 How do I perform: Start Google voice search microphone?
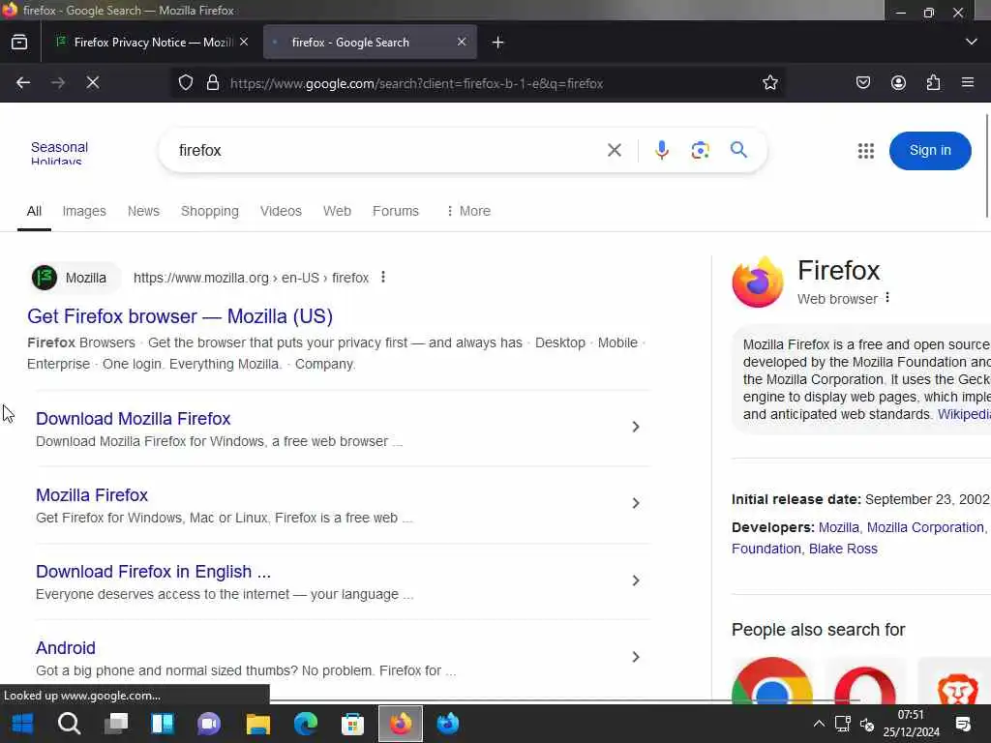click(x=662, y=150)
